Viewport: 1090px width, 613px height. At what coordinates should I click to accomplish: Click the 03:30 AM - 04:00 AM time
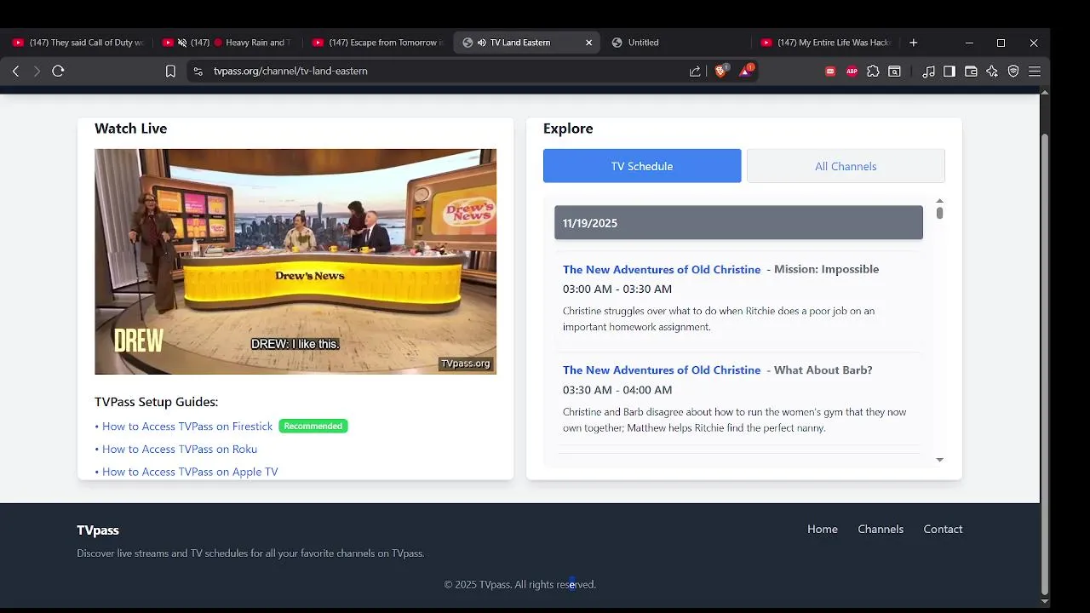click(x=617, y=390)
